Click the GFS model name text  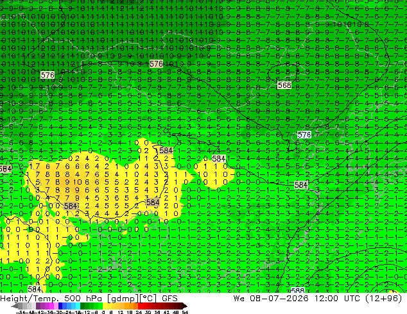[169, 299]
